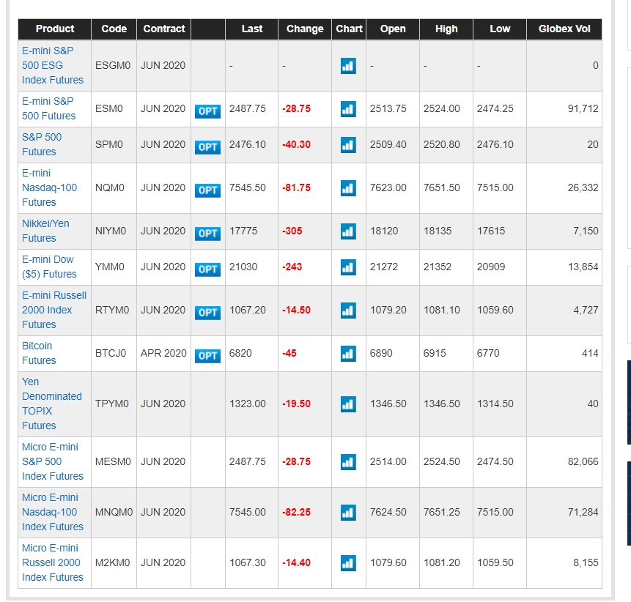Open options for E-mini Russell 2000 Index
Viewport: 631px width, 602px height.
pyautogui.click(x=207, y=313)
